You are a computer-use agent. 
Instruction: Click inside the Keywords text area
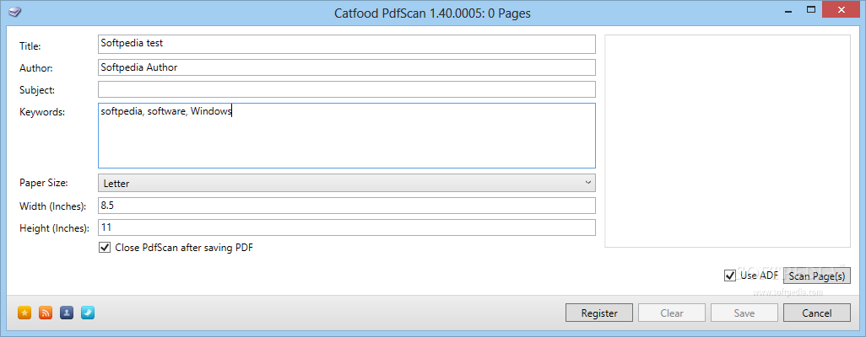347,135
